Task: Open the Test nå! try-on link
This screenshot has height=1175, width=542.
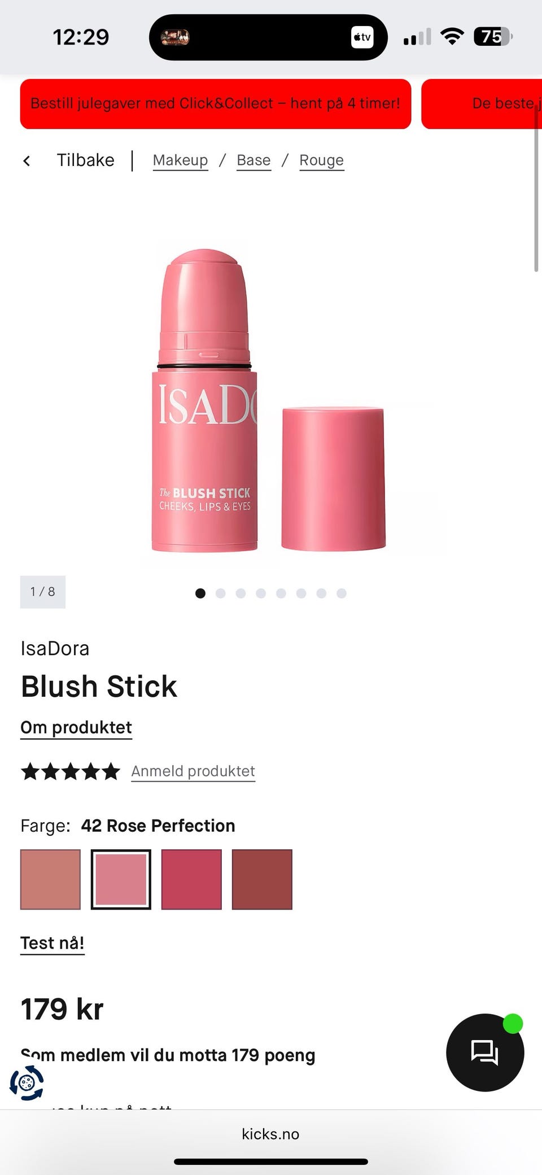Action: (53, 944)
